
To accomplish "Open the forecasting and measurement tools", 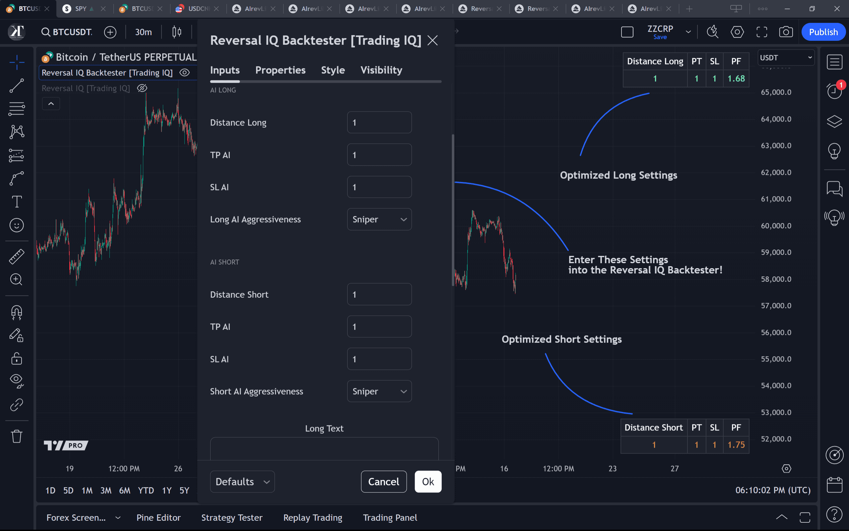I will click(x=17, y=155).
